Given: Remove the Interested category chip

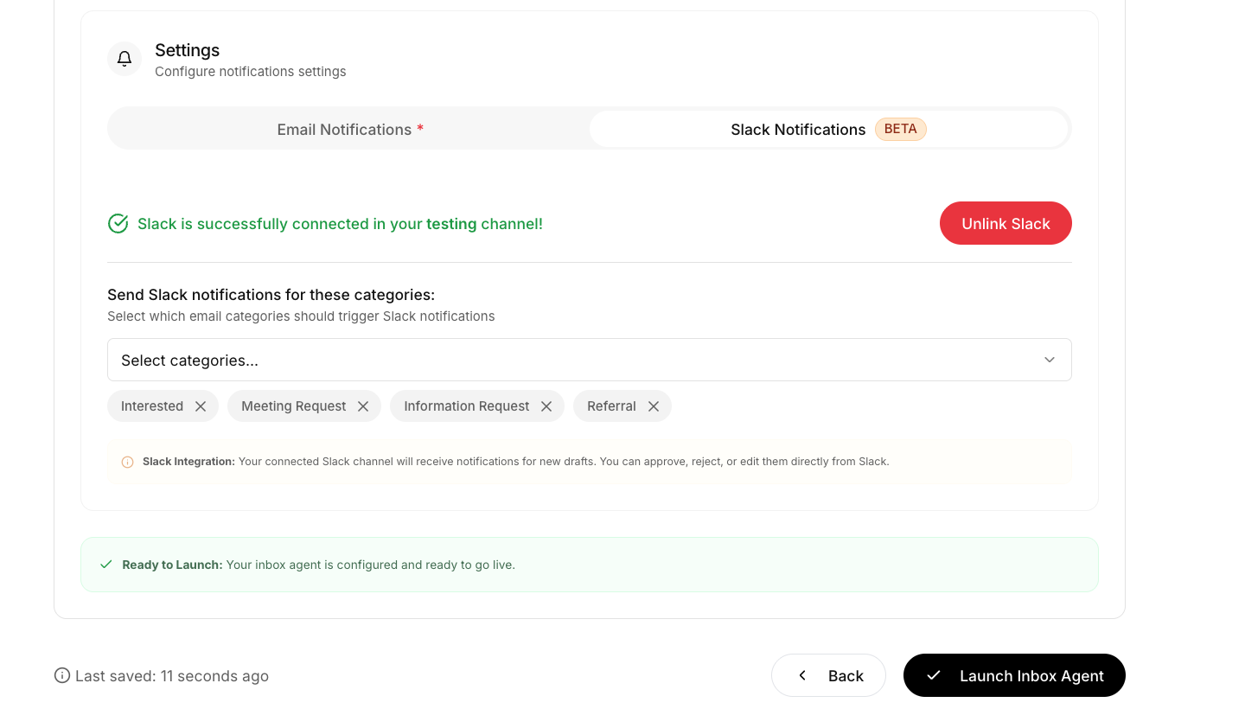Looking at the screenshot, I should click(200, 406).
